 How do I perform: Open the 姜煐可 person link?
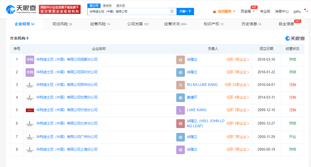[192, 97]
